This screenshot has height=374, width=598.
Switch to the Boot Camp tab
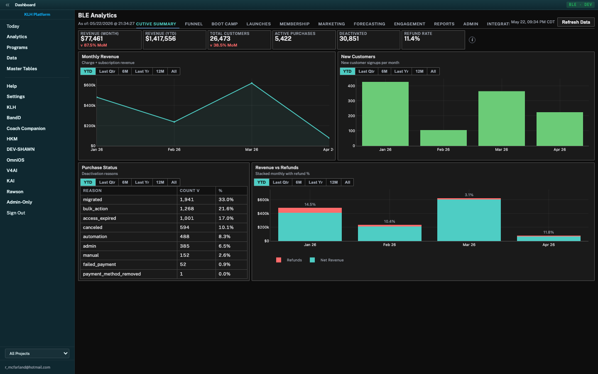[225, 24]
